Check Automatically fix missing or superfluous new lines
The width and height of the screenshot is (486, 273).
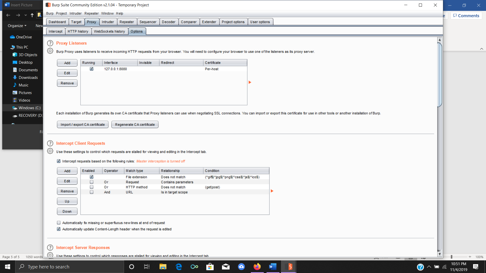59,223
